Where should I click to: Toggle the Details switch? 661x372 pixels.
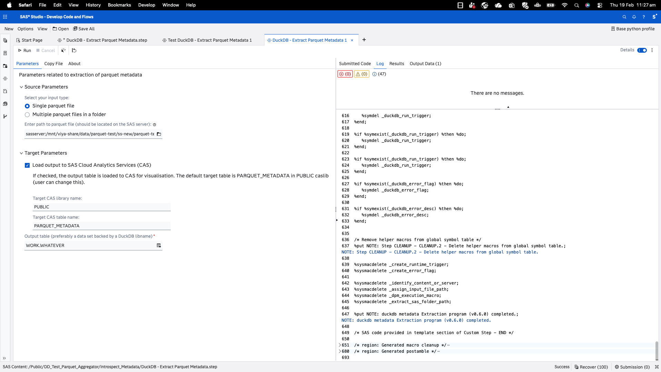642,50
